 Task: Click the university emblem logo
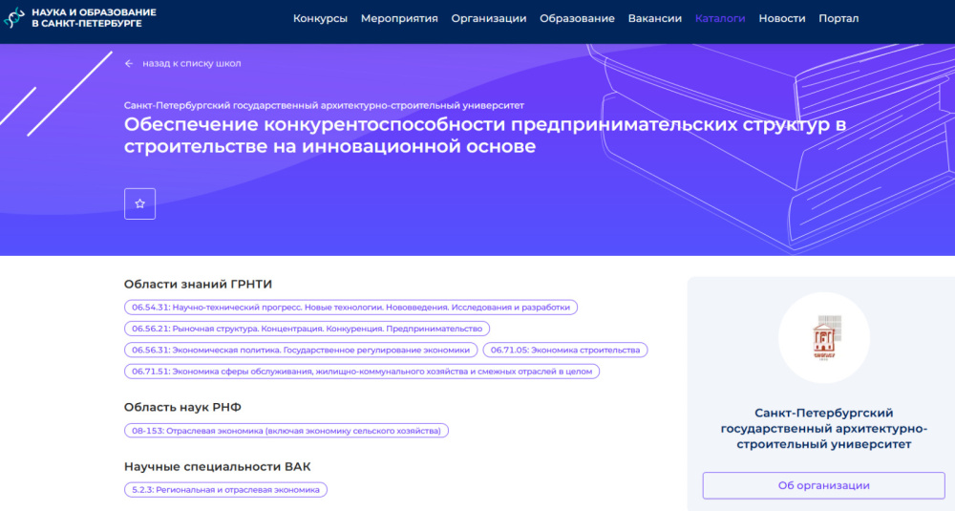pos(822,338)
